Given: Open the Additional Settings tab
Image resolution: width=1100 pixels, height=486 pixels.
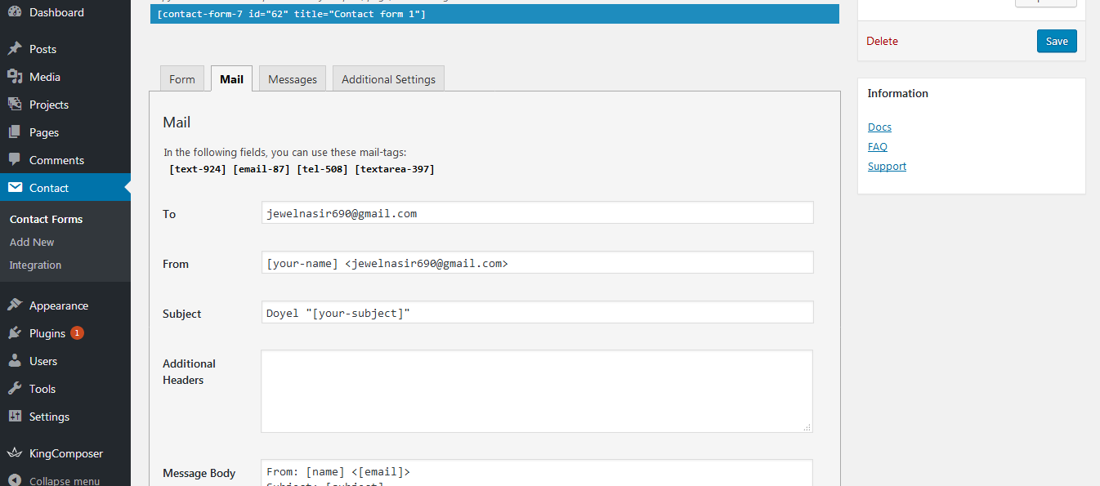Looking at the screenshot, I should tap(388, 79).
